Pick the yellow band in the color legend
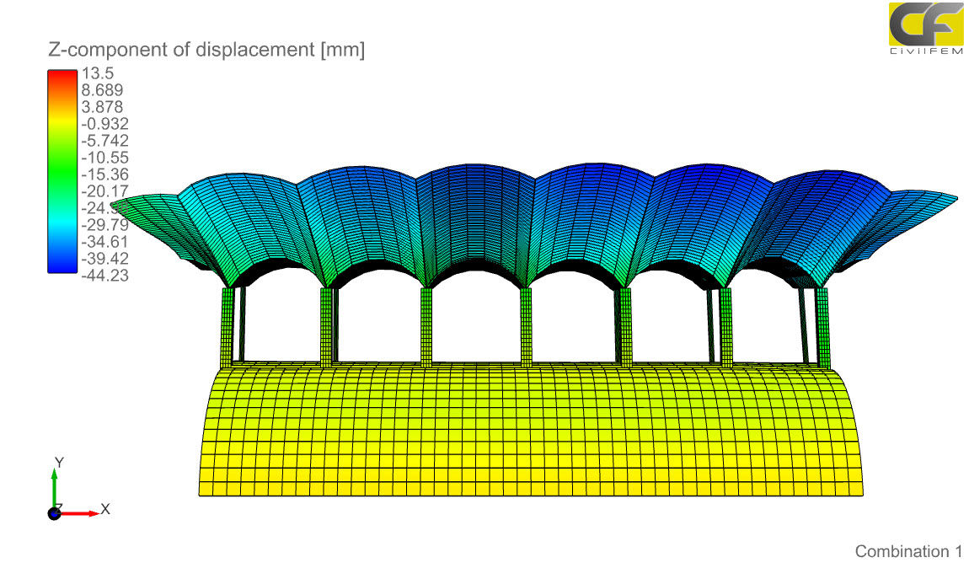The width and height of the screenshot is (969, 563). click(x=62, y=124)
